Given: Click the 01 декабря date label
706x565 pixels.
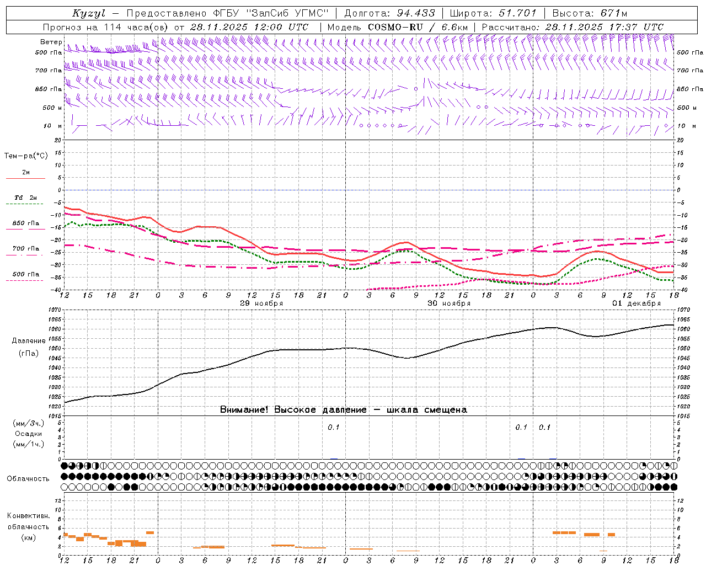Looking at the screenshot, I should tap(637, 303).
